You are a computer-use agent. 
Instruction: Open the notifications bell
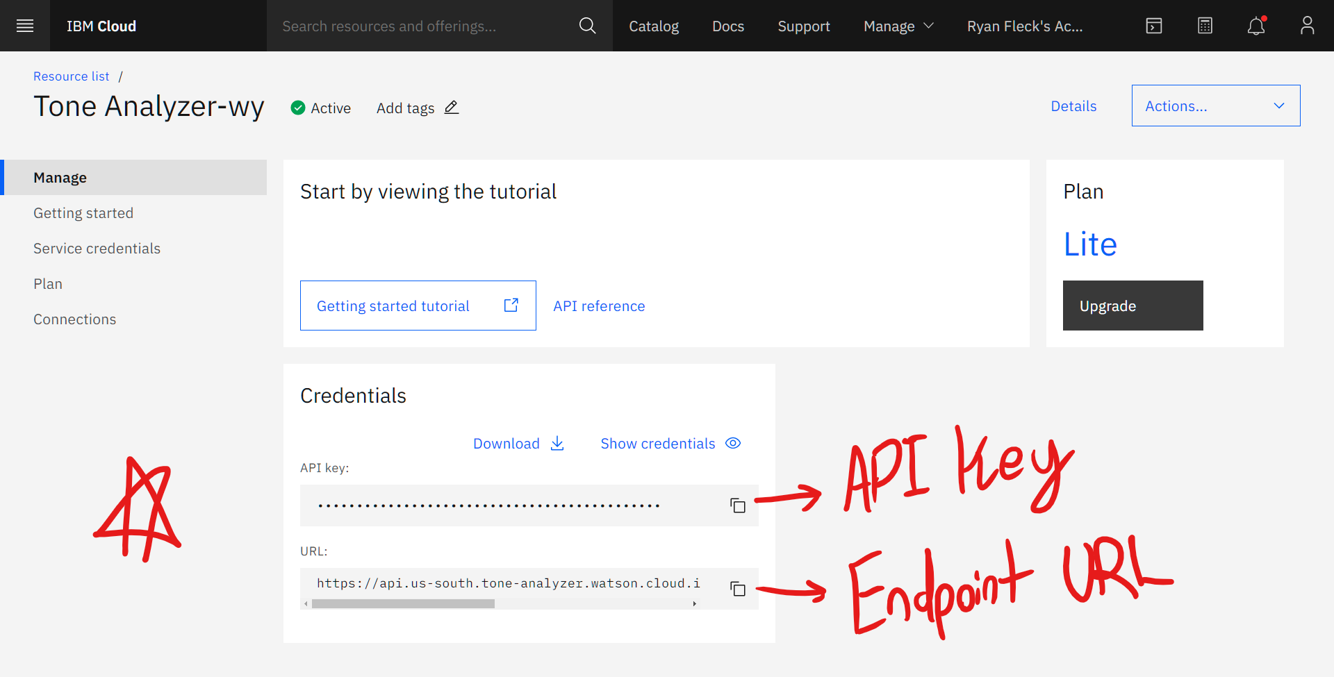click(1256, 26)
